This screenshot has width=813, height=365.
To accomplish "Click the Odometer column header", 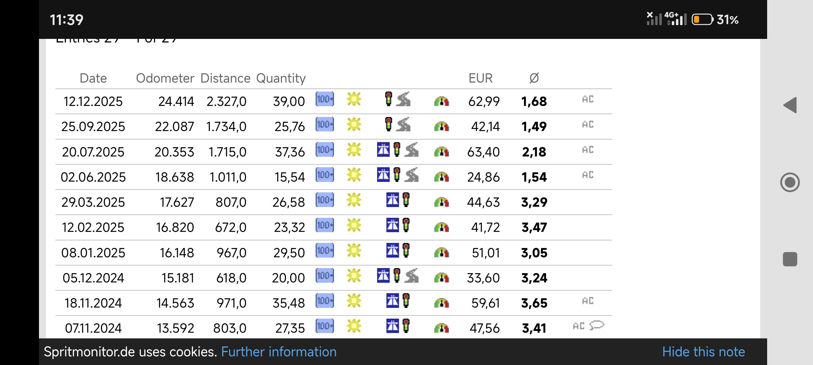I will 165,78.
